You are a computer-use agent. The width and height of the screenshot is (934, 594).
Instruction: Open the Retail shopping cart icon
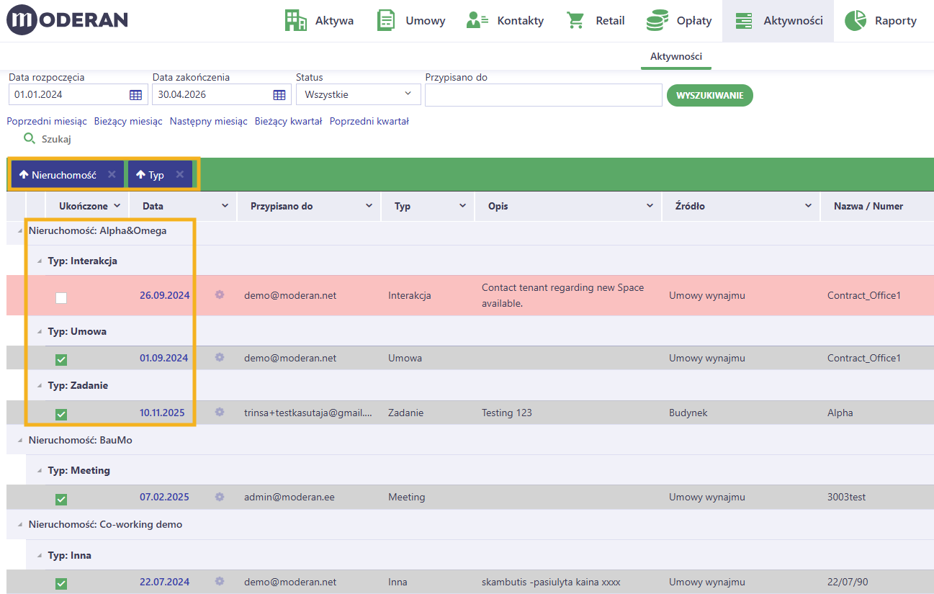tap(575, 20)
